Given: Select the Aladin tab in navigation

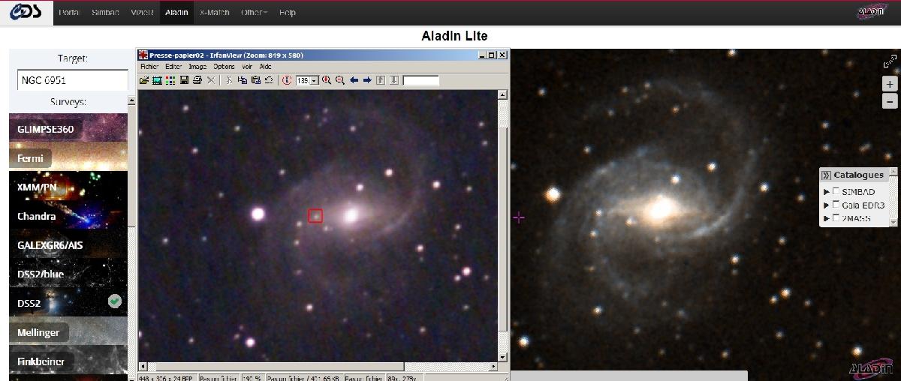Looking at the screenshot, I should (176, 13).
